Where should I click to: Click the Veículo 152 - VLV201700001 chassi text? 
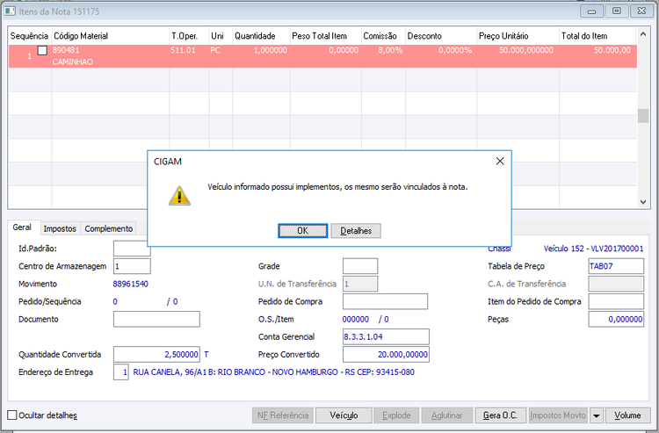pos(593,249)
